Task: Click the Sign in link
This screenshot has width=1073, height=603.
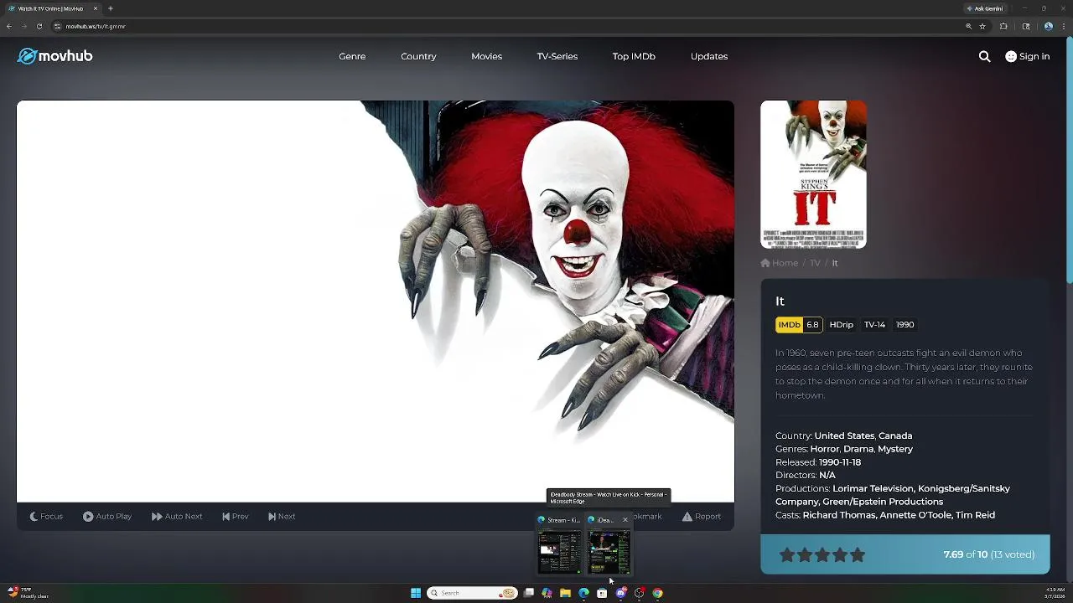Action: click(1027, 56)
